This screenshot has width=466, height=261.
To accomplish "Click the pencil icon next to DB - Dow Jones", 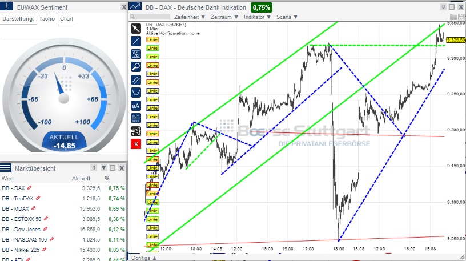I will (x=45, y=229).
